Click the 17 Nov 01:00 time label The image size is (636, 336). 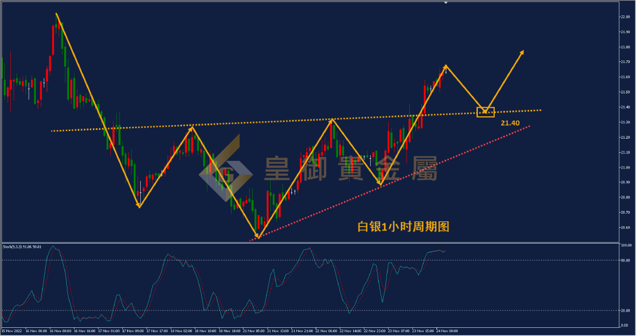pos(109,331)
